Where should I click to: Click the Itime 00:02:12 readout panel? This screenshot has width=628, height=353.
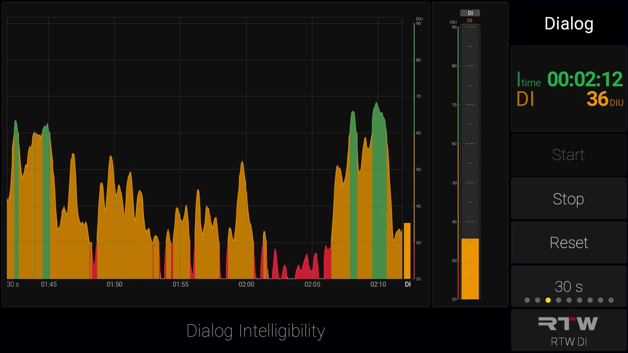[569, 89]
